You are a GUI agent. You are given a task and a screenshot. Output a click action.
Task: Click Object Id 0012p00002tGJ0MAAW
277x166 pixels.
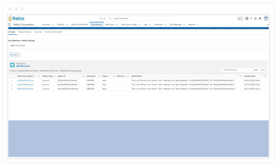point(68,89)
